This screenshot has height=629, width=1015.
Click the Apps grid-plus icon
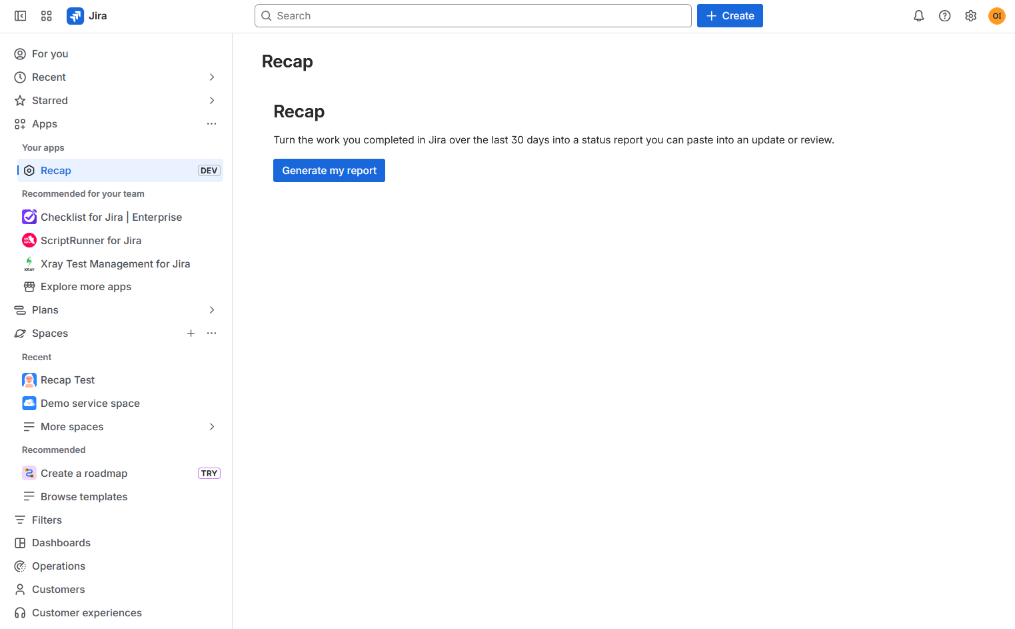(x=20, y=124)
